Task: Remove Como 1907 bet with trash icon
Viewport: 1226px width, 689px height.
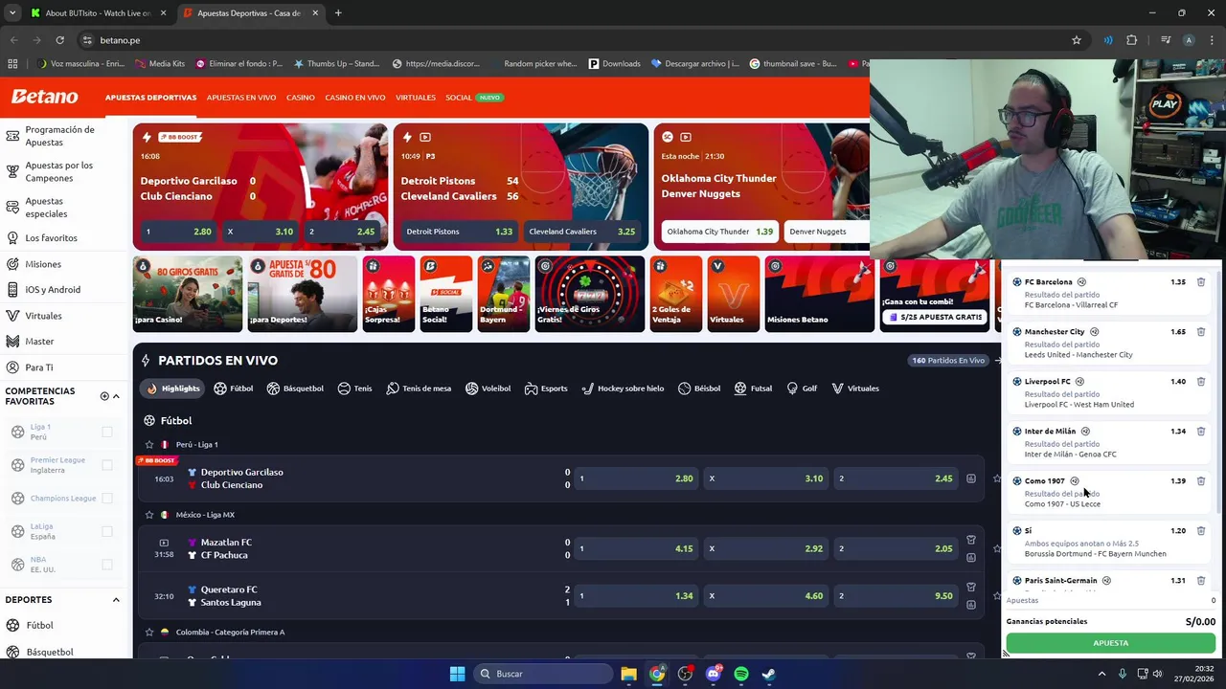Action: [1200, 481]
